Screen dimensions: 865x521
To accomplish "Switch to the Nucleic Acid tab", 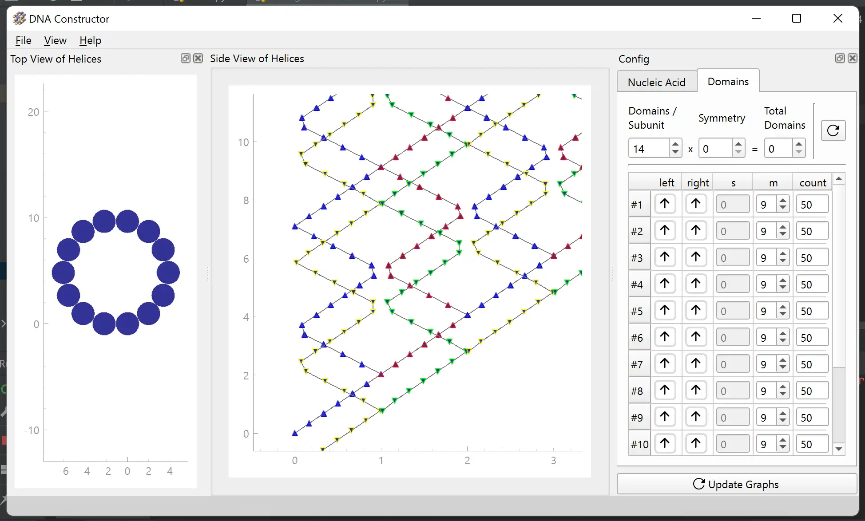I will (x=656, y=82).
